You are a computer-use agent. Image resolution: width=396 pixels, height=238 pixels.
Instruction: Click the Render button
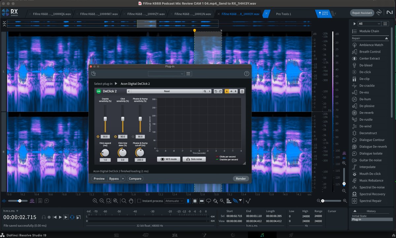pyautogui.click(x=241, y=178)
